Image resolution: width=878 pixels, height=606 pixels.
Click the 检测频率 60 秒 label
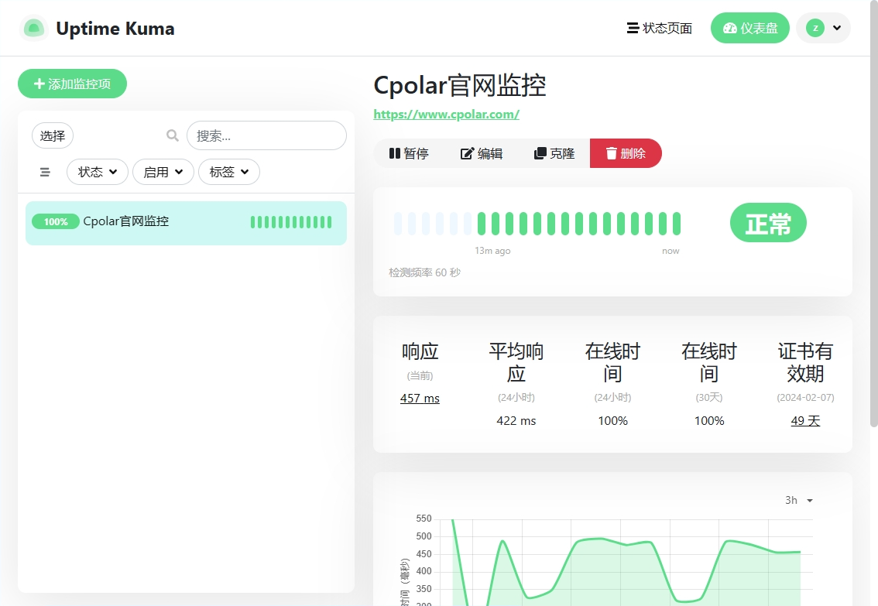[x=424, y=272]
